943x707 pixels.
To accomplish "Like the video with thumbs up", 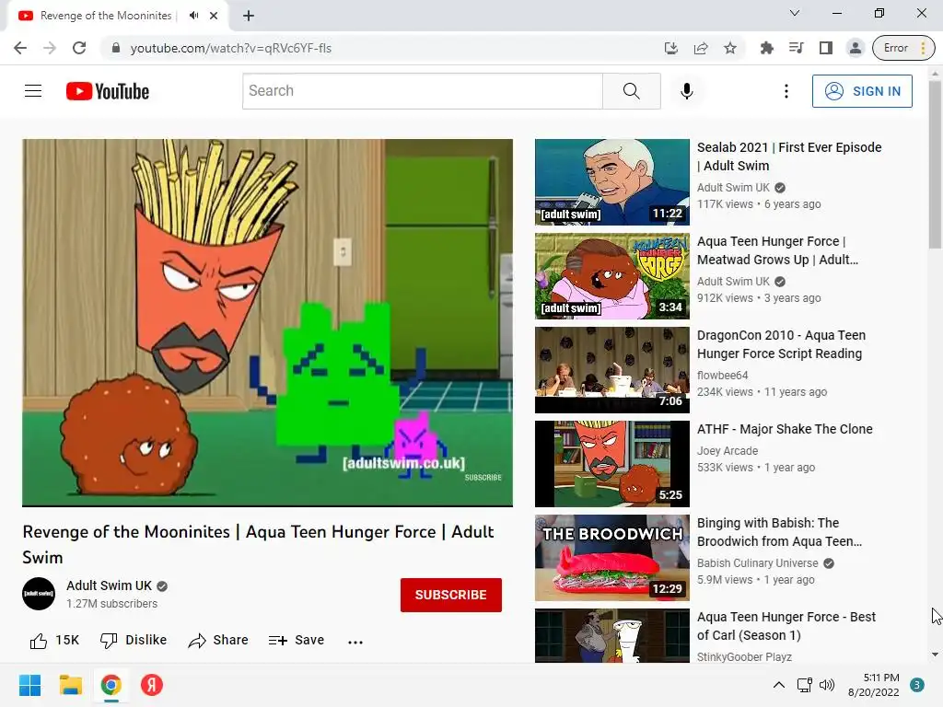I will point(39,641).
